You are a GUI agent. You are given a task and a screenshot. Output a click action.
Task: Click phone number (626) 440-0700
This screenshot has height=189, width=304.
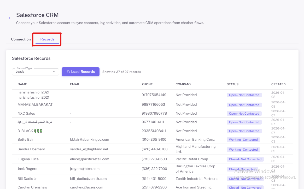pos(155,149)
